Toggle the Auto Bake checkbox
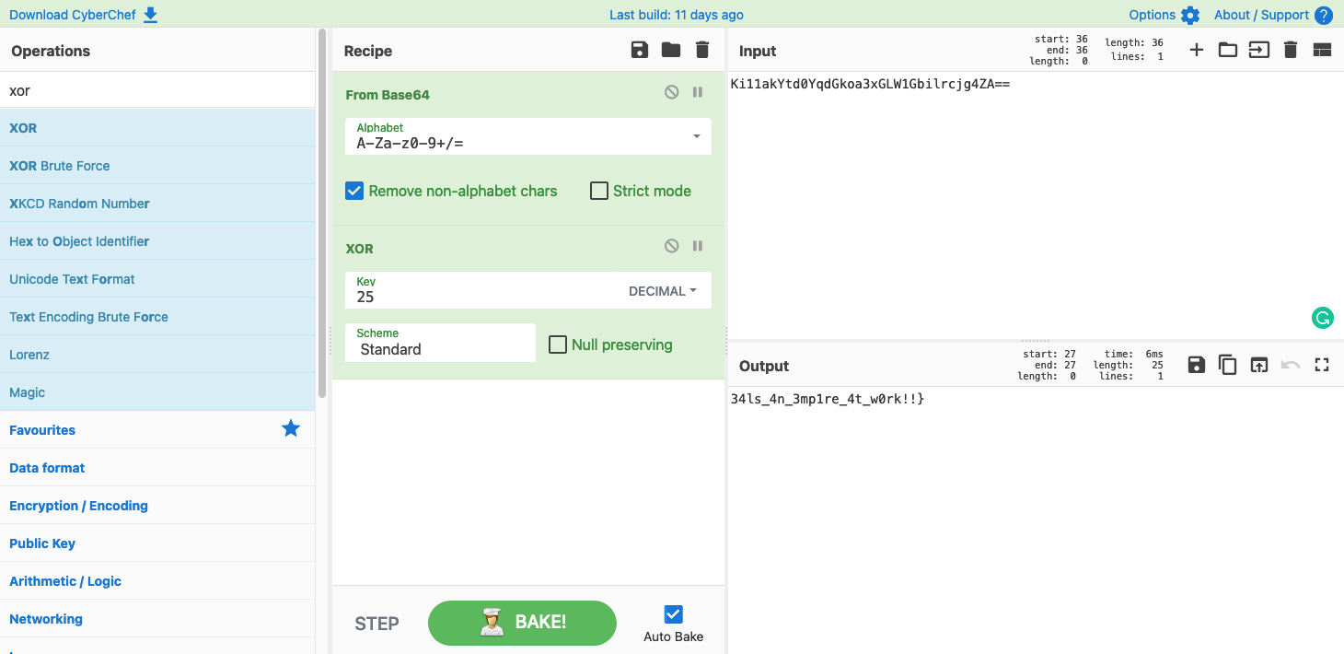Screen dimensions: 1344x654 (673, 614)
